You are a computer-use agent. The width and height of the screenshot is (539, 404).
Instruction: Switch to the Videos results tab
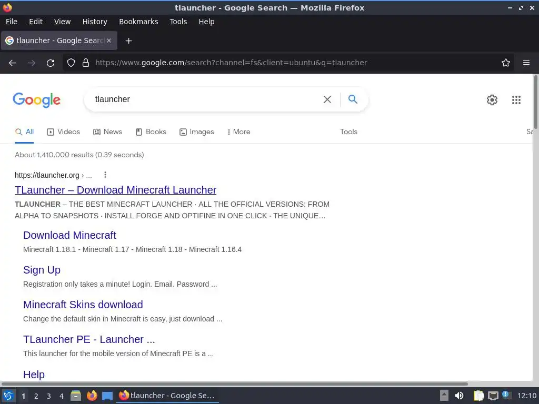point(63,132)
